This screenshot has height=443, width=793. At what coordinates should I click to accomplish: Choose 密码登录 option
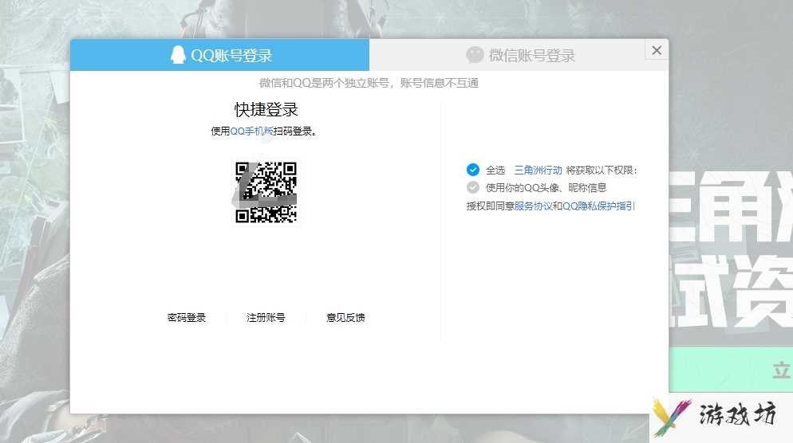tap(187, 317)
